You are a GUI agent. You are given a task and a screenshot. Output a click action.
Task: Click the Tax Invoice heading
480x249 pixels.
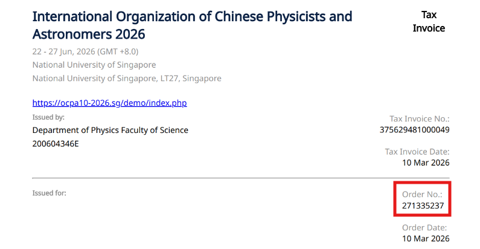[x=429, y=21]
